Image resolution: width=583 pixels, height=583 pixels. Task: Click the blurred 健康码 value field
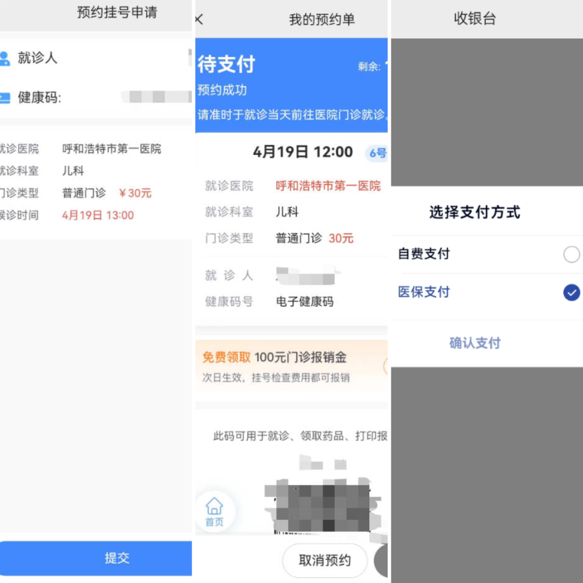(157, 97)
